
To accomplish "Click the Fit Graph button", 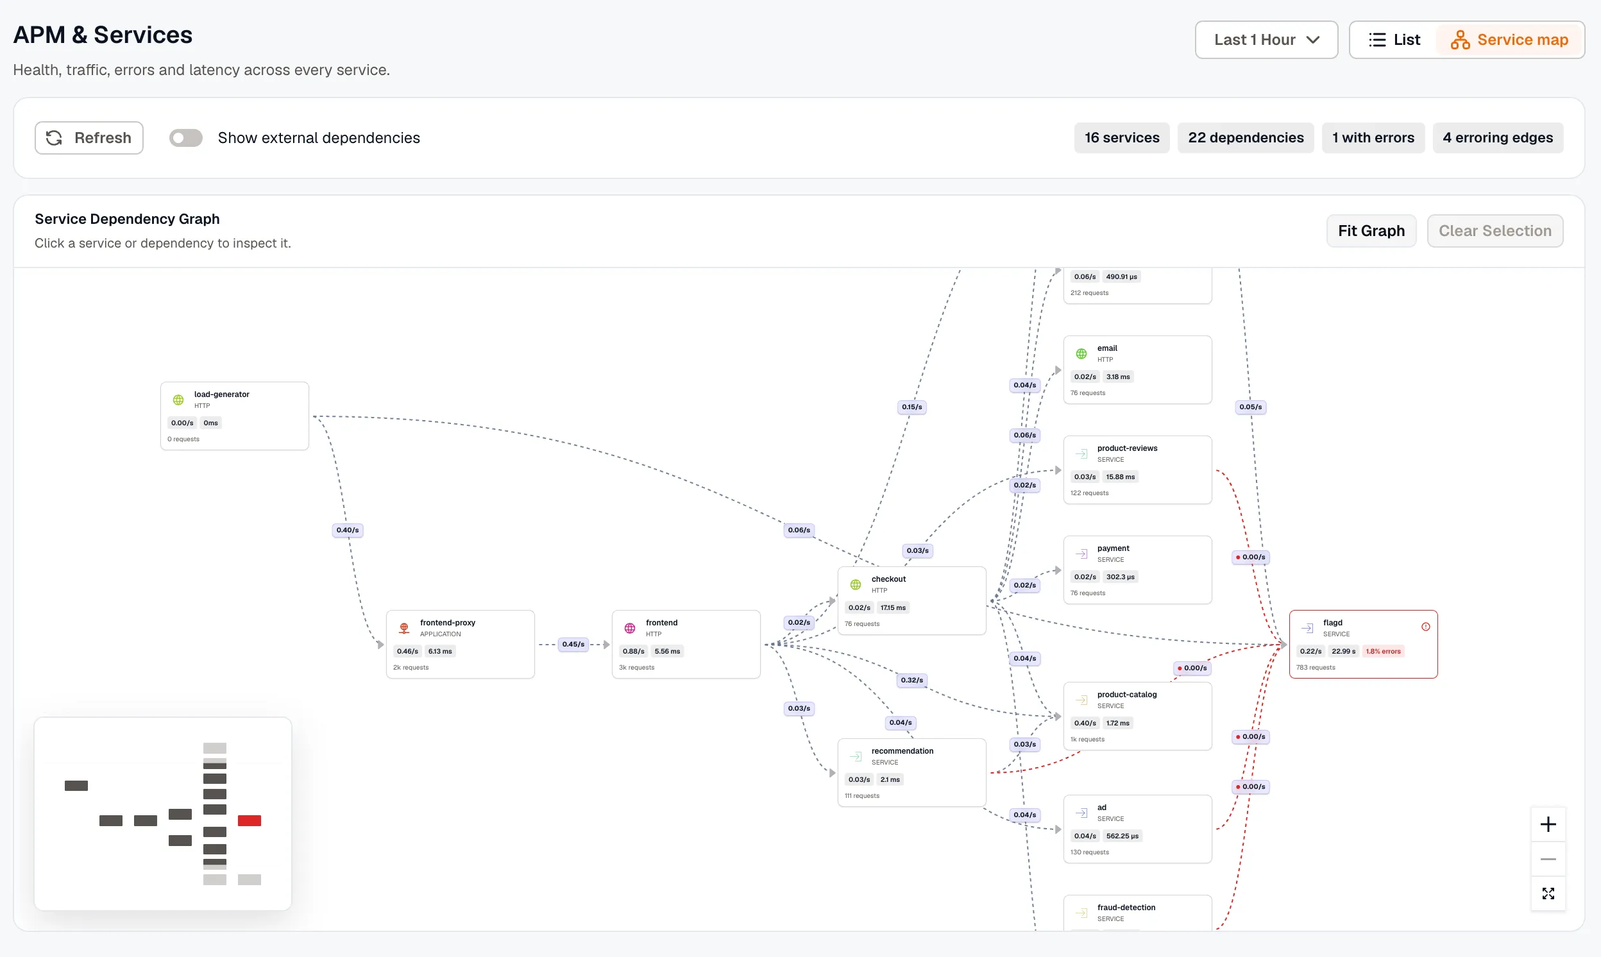I will coord(1371,231).
